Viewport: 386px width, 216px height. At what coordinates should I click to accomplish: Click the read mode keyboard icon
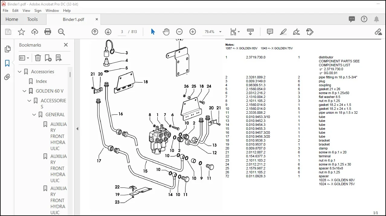click(x=250, y=31)
